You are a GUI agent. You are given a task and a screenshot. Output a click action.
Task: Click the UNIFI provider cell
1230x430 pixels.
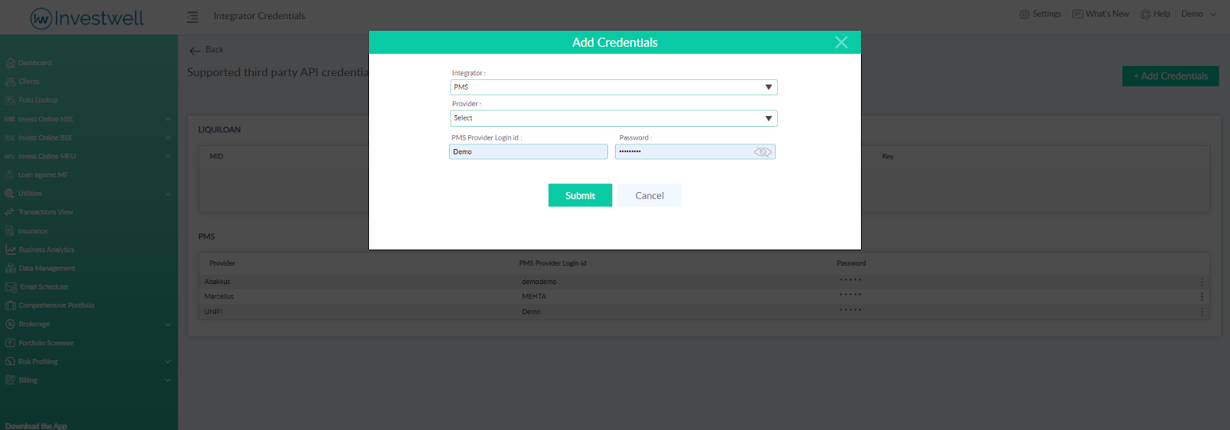[x=214, y=312]
